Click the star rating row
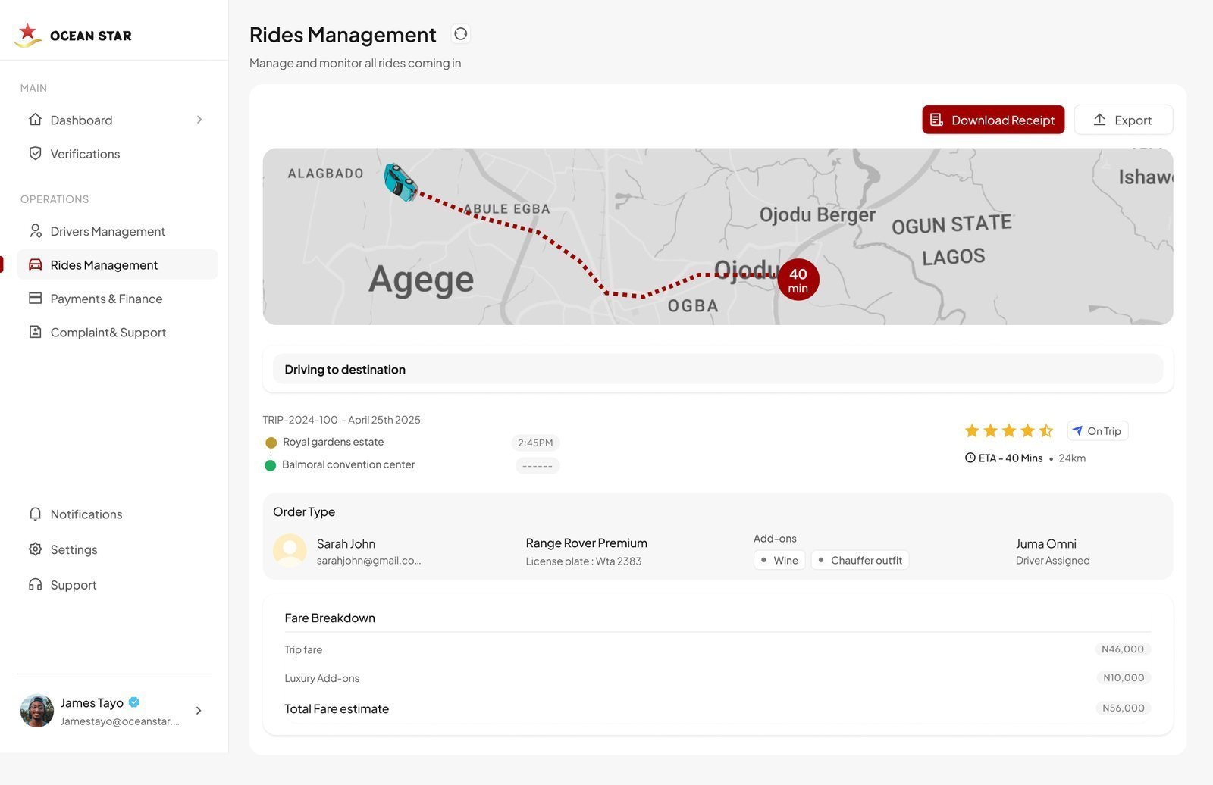 (x=1008, y=430)
